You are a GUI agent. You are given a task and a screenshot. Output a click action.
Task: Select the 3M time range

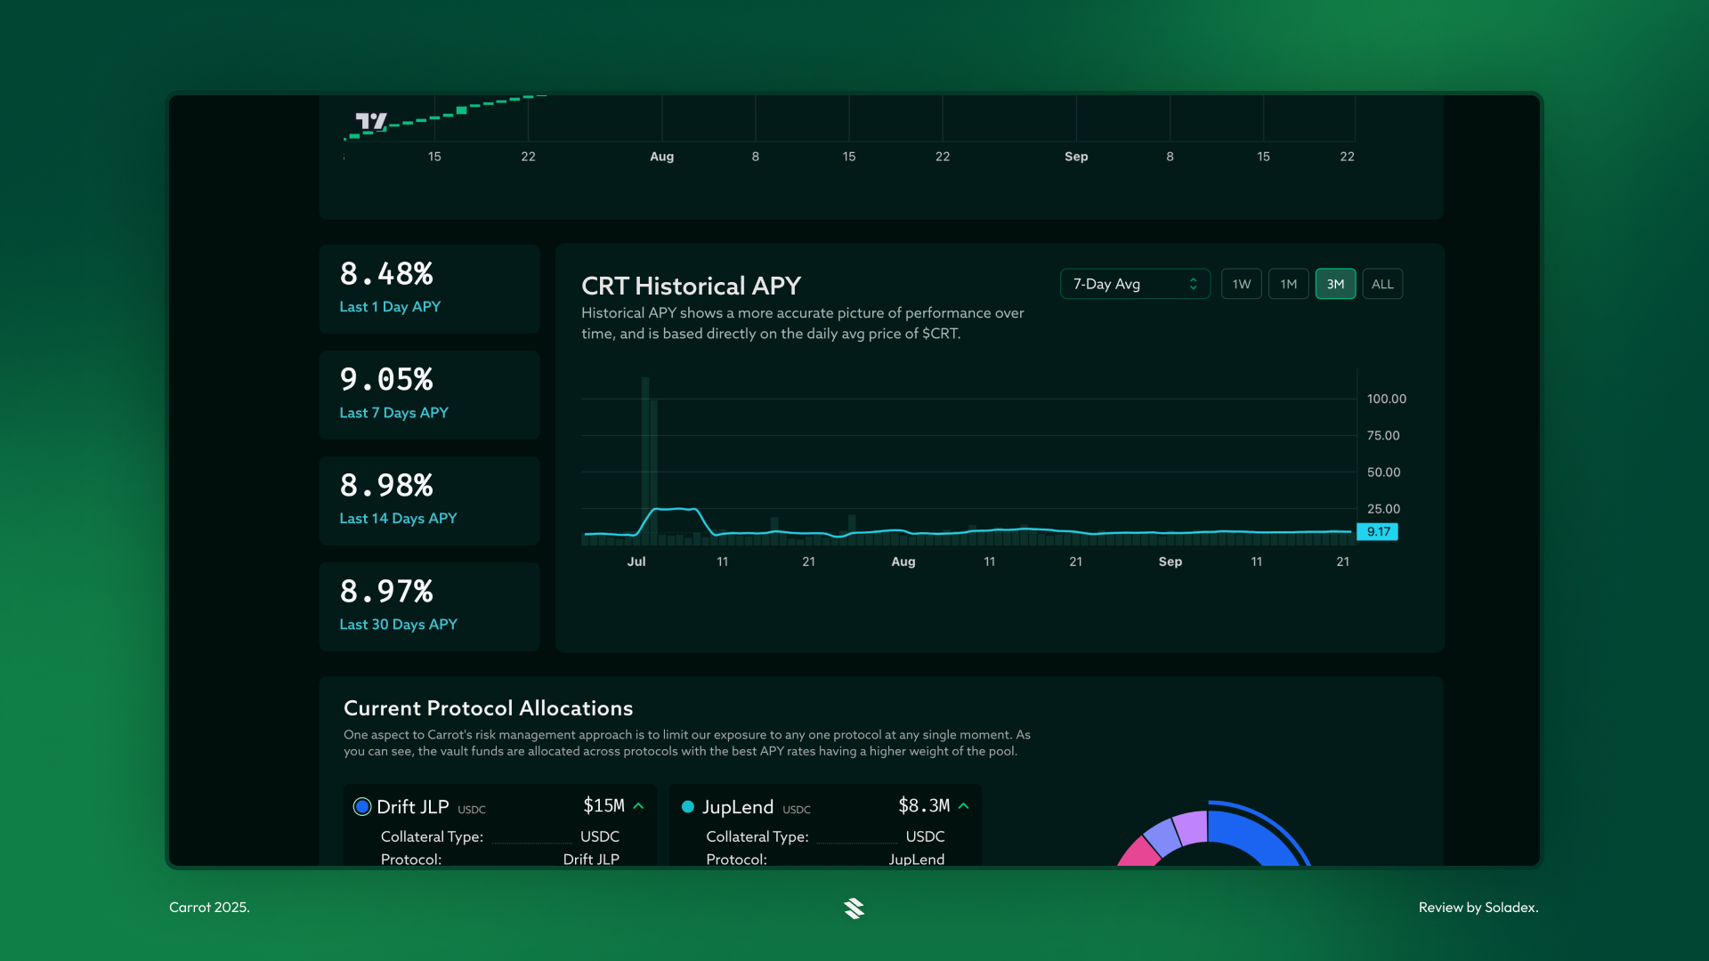point(1335,284)
